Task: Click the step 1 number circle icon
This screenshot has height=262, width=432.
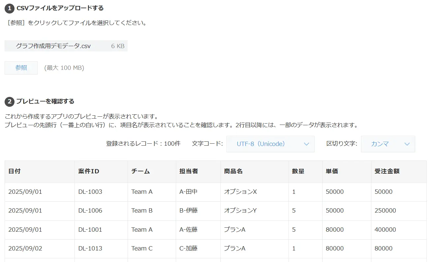Action: [9, 8]
